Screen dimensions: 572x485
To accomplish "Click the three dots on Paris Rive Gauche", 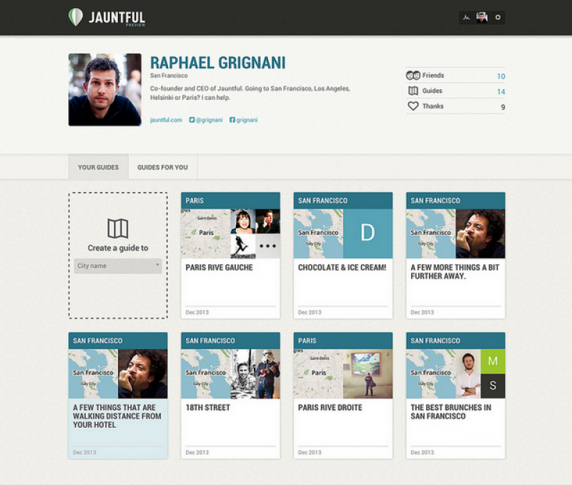I will [267, 246].
